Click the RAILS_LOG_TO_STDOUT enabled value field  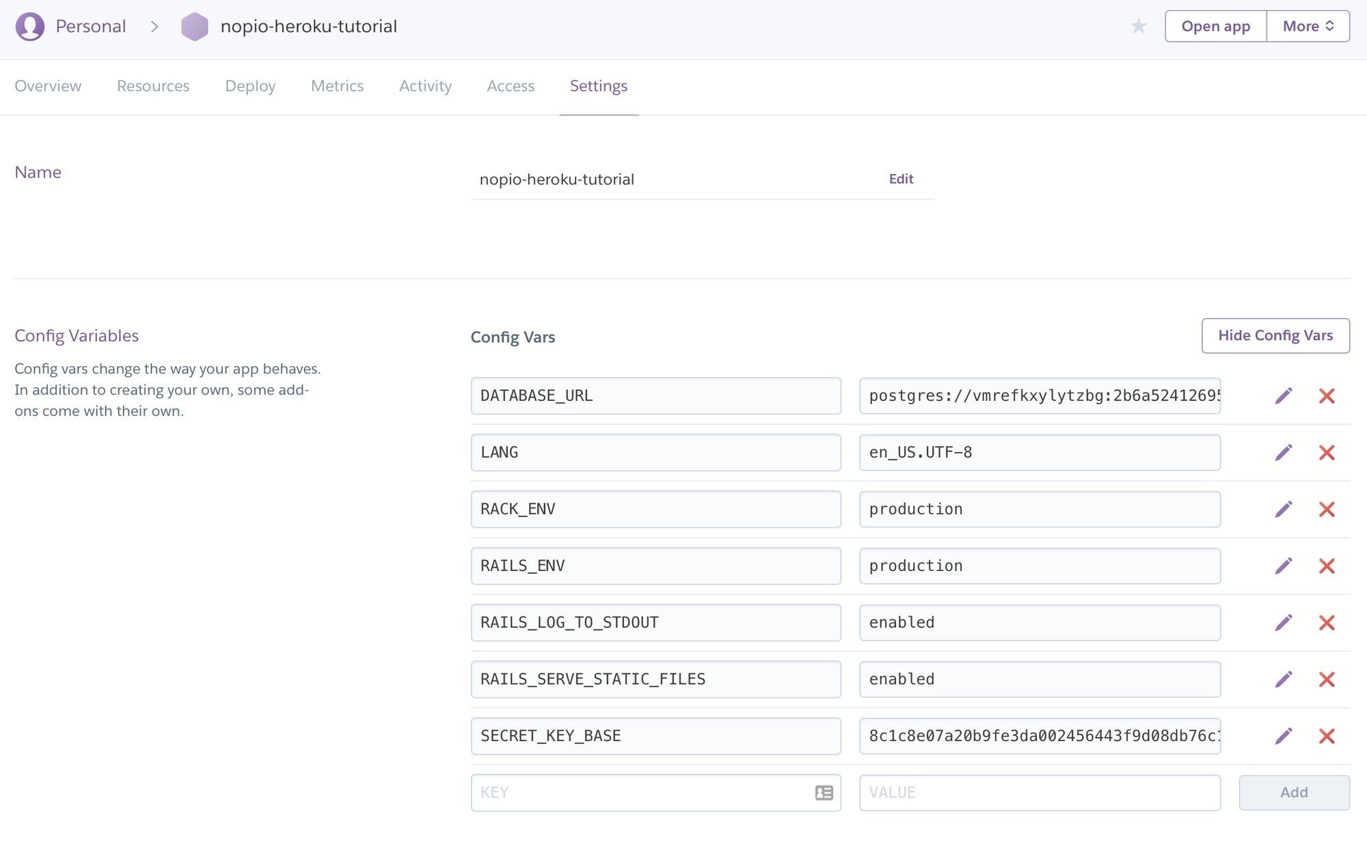[1040, 622]
